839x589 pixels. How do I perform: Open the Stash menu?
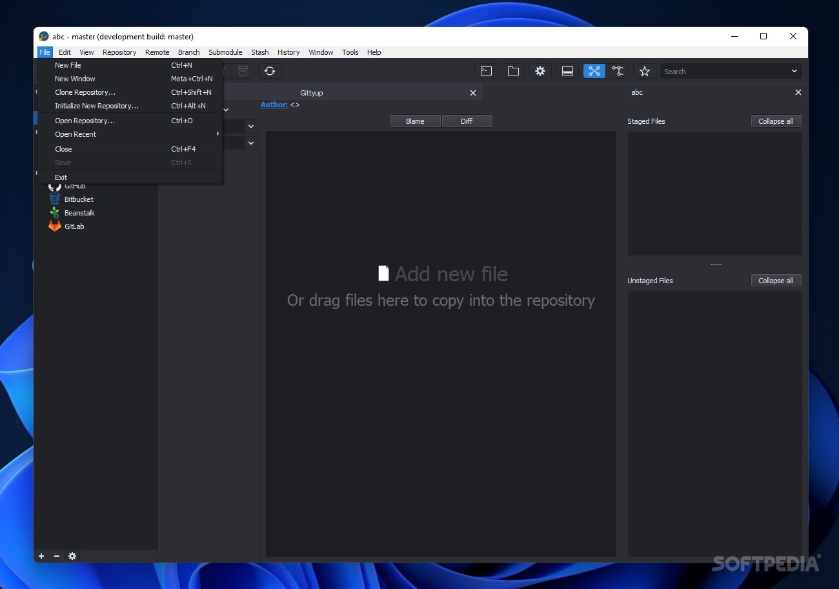click(260, 52)
